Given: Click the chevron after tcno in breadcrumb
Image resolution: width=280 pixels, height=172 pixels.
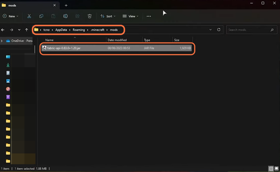Looking at the screenshot, I should pyautogui.click(x=52, y=30).
